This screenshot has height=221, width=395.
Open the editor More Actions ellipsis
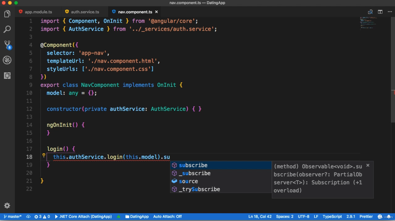(x=390, y=12)
